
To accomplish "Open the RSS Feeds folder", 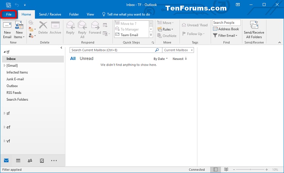I will (x=14, y=93).
